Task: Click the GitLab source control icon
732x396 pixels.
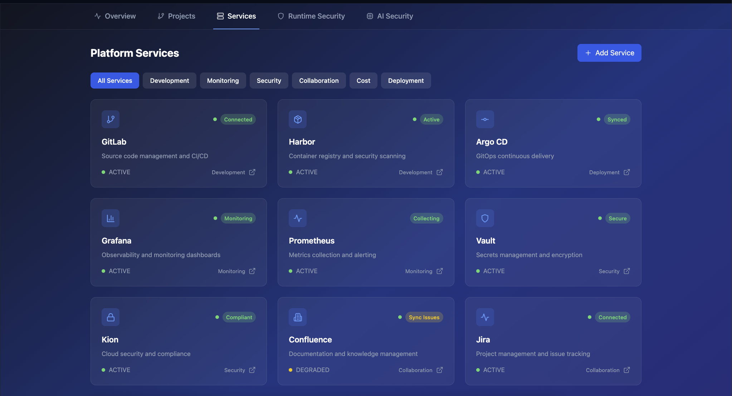Action: pos(111,119)
